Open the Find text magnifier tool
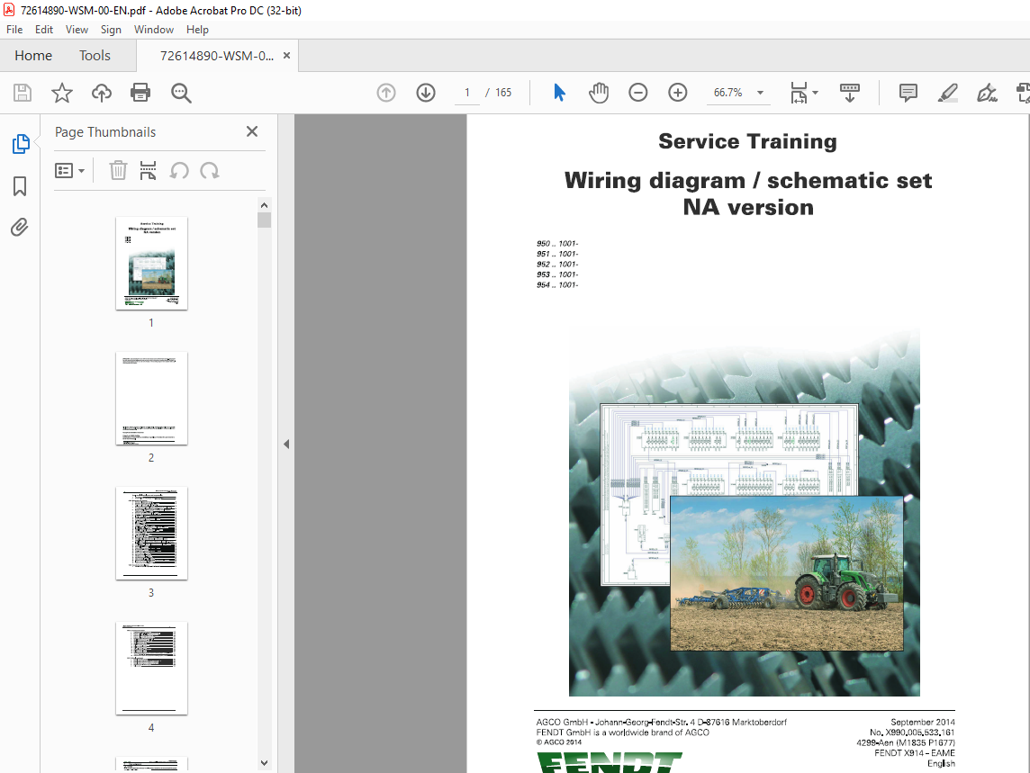 coord(181,93)
